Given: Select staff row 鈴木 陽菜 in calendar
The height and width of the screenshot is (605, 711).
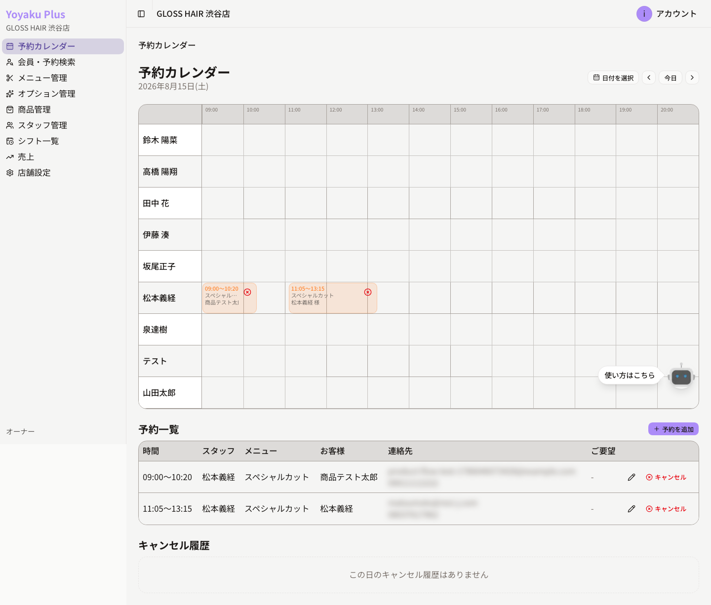Looking at the screenshot, I should coord(170,140).
